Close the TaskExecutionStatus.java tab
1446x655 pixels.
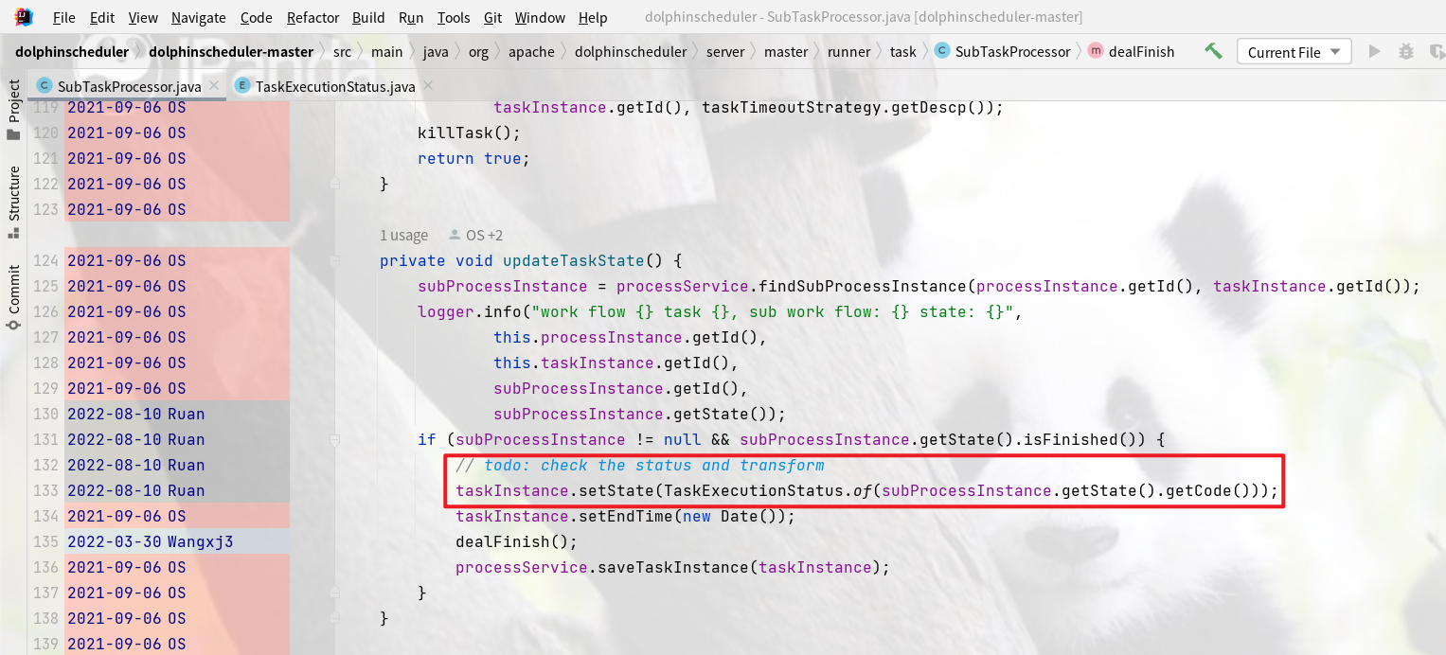428,86
